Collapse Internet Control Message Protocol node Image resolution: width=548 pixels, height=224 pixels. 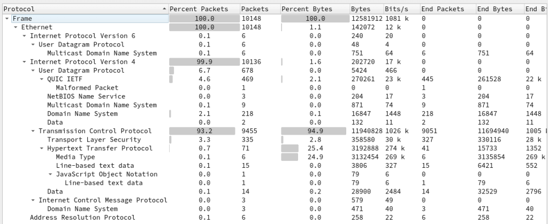click(x=33, y=200)
